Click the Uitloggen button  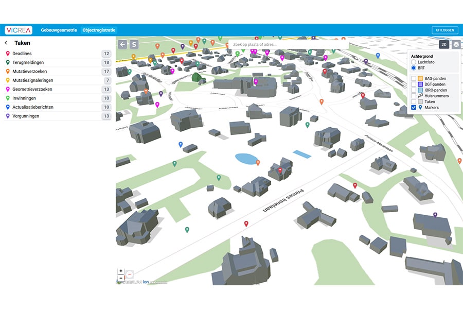(x=444, y=30)
